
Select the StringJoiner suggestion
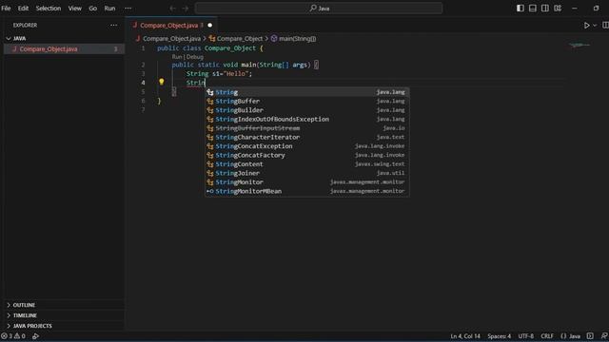tap(306, 173)
